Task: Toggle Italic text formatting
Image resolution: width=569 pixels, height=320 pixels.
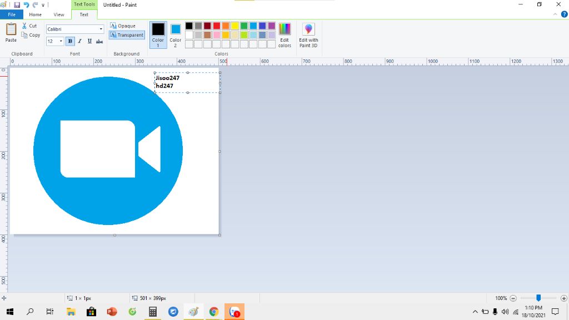Action: click(80, 41)
